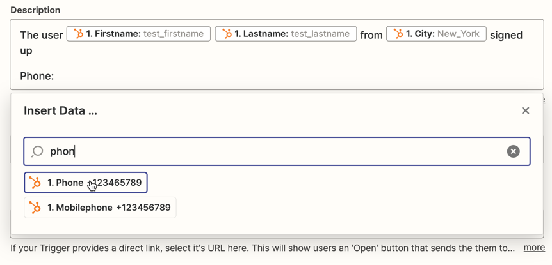Screen dimensions: 552x265
Task: Click the "Insert Data ..." heading
Action: (x=60, y=110)
